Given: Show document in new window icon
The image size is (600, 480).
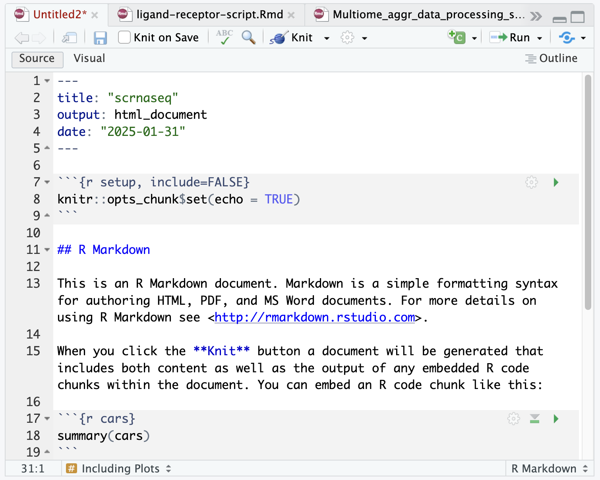Looking at the screenshot, I should coord(70,38).
